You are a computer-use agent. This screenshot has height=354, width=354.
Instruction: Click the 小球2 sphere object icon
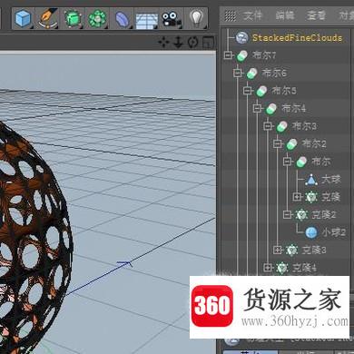(x=311, y=232)
